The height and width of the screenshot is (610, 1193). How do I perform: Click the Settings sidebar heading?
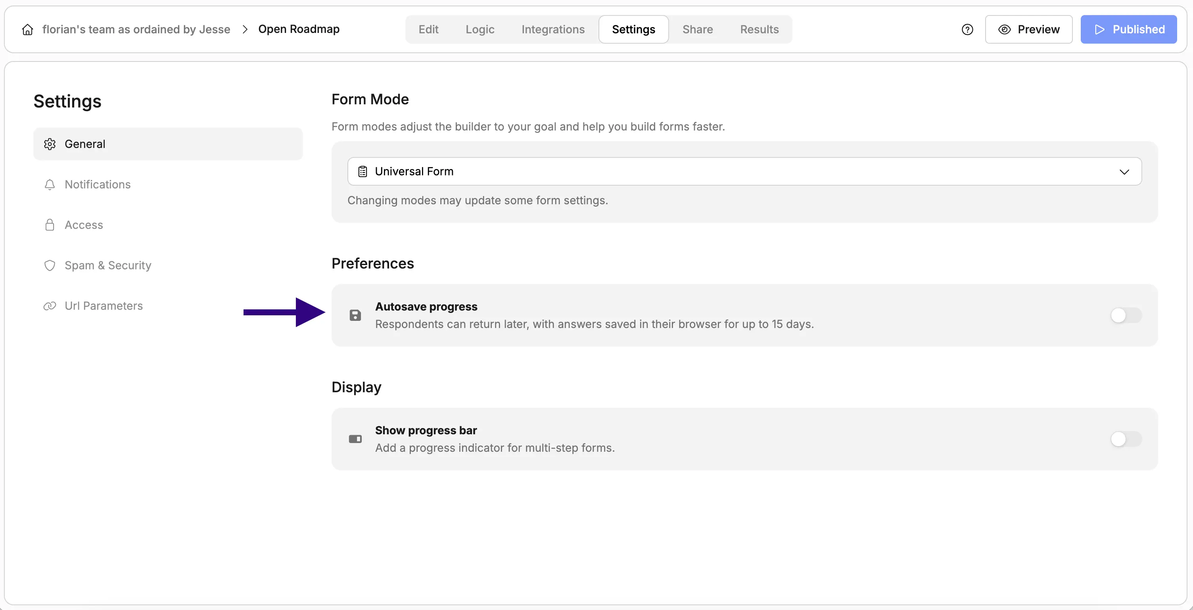67,102
